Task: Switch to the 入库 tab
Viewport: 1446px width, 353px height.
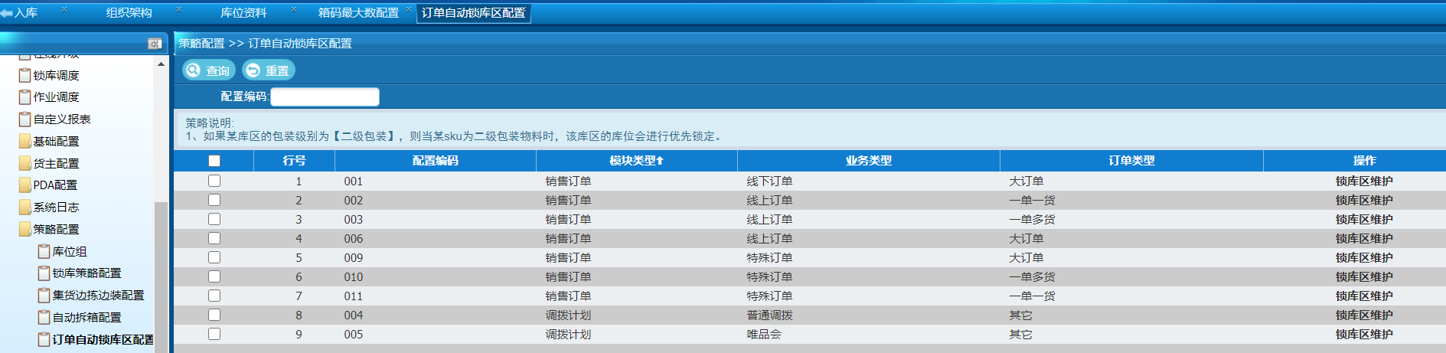Action: (x=26, y=13)
